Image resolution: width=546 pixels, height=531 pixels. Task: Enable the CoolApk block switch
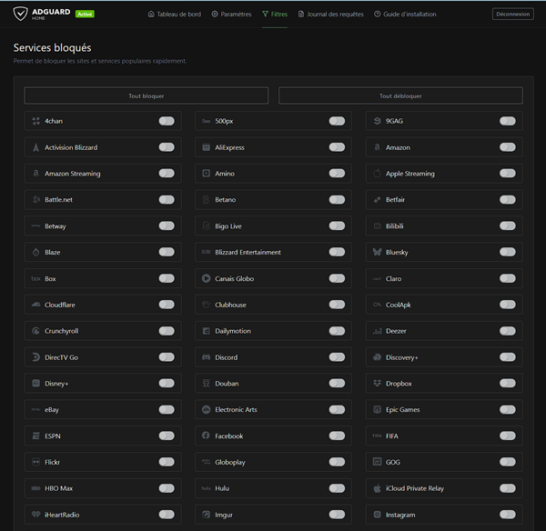click(508, 305)
